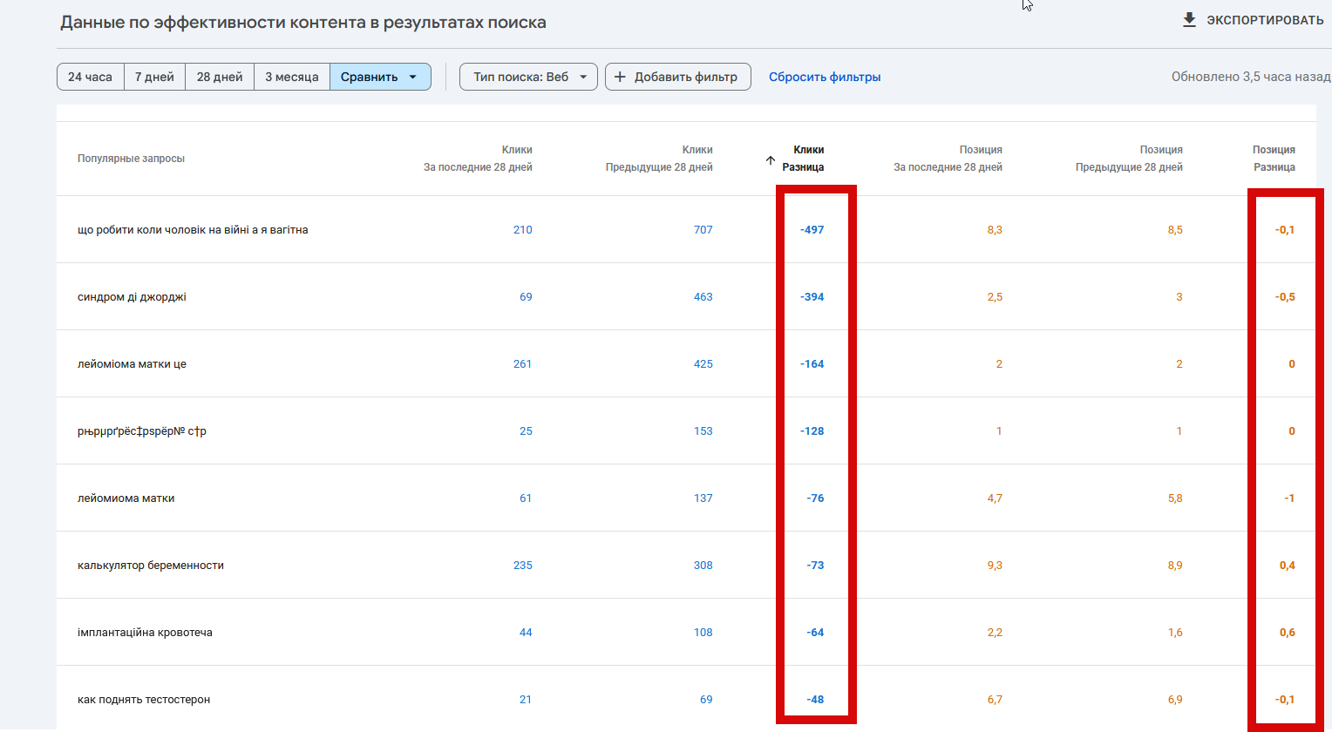Viewport: 1332px width, 732px height.
Task: Click the previous clicks value 108
Action: 703,633
